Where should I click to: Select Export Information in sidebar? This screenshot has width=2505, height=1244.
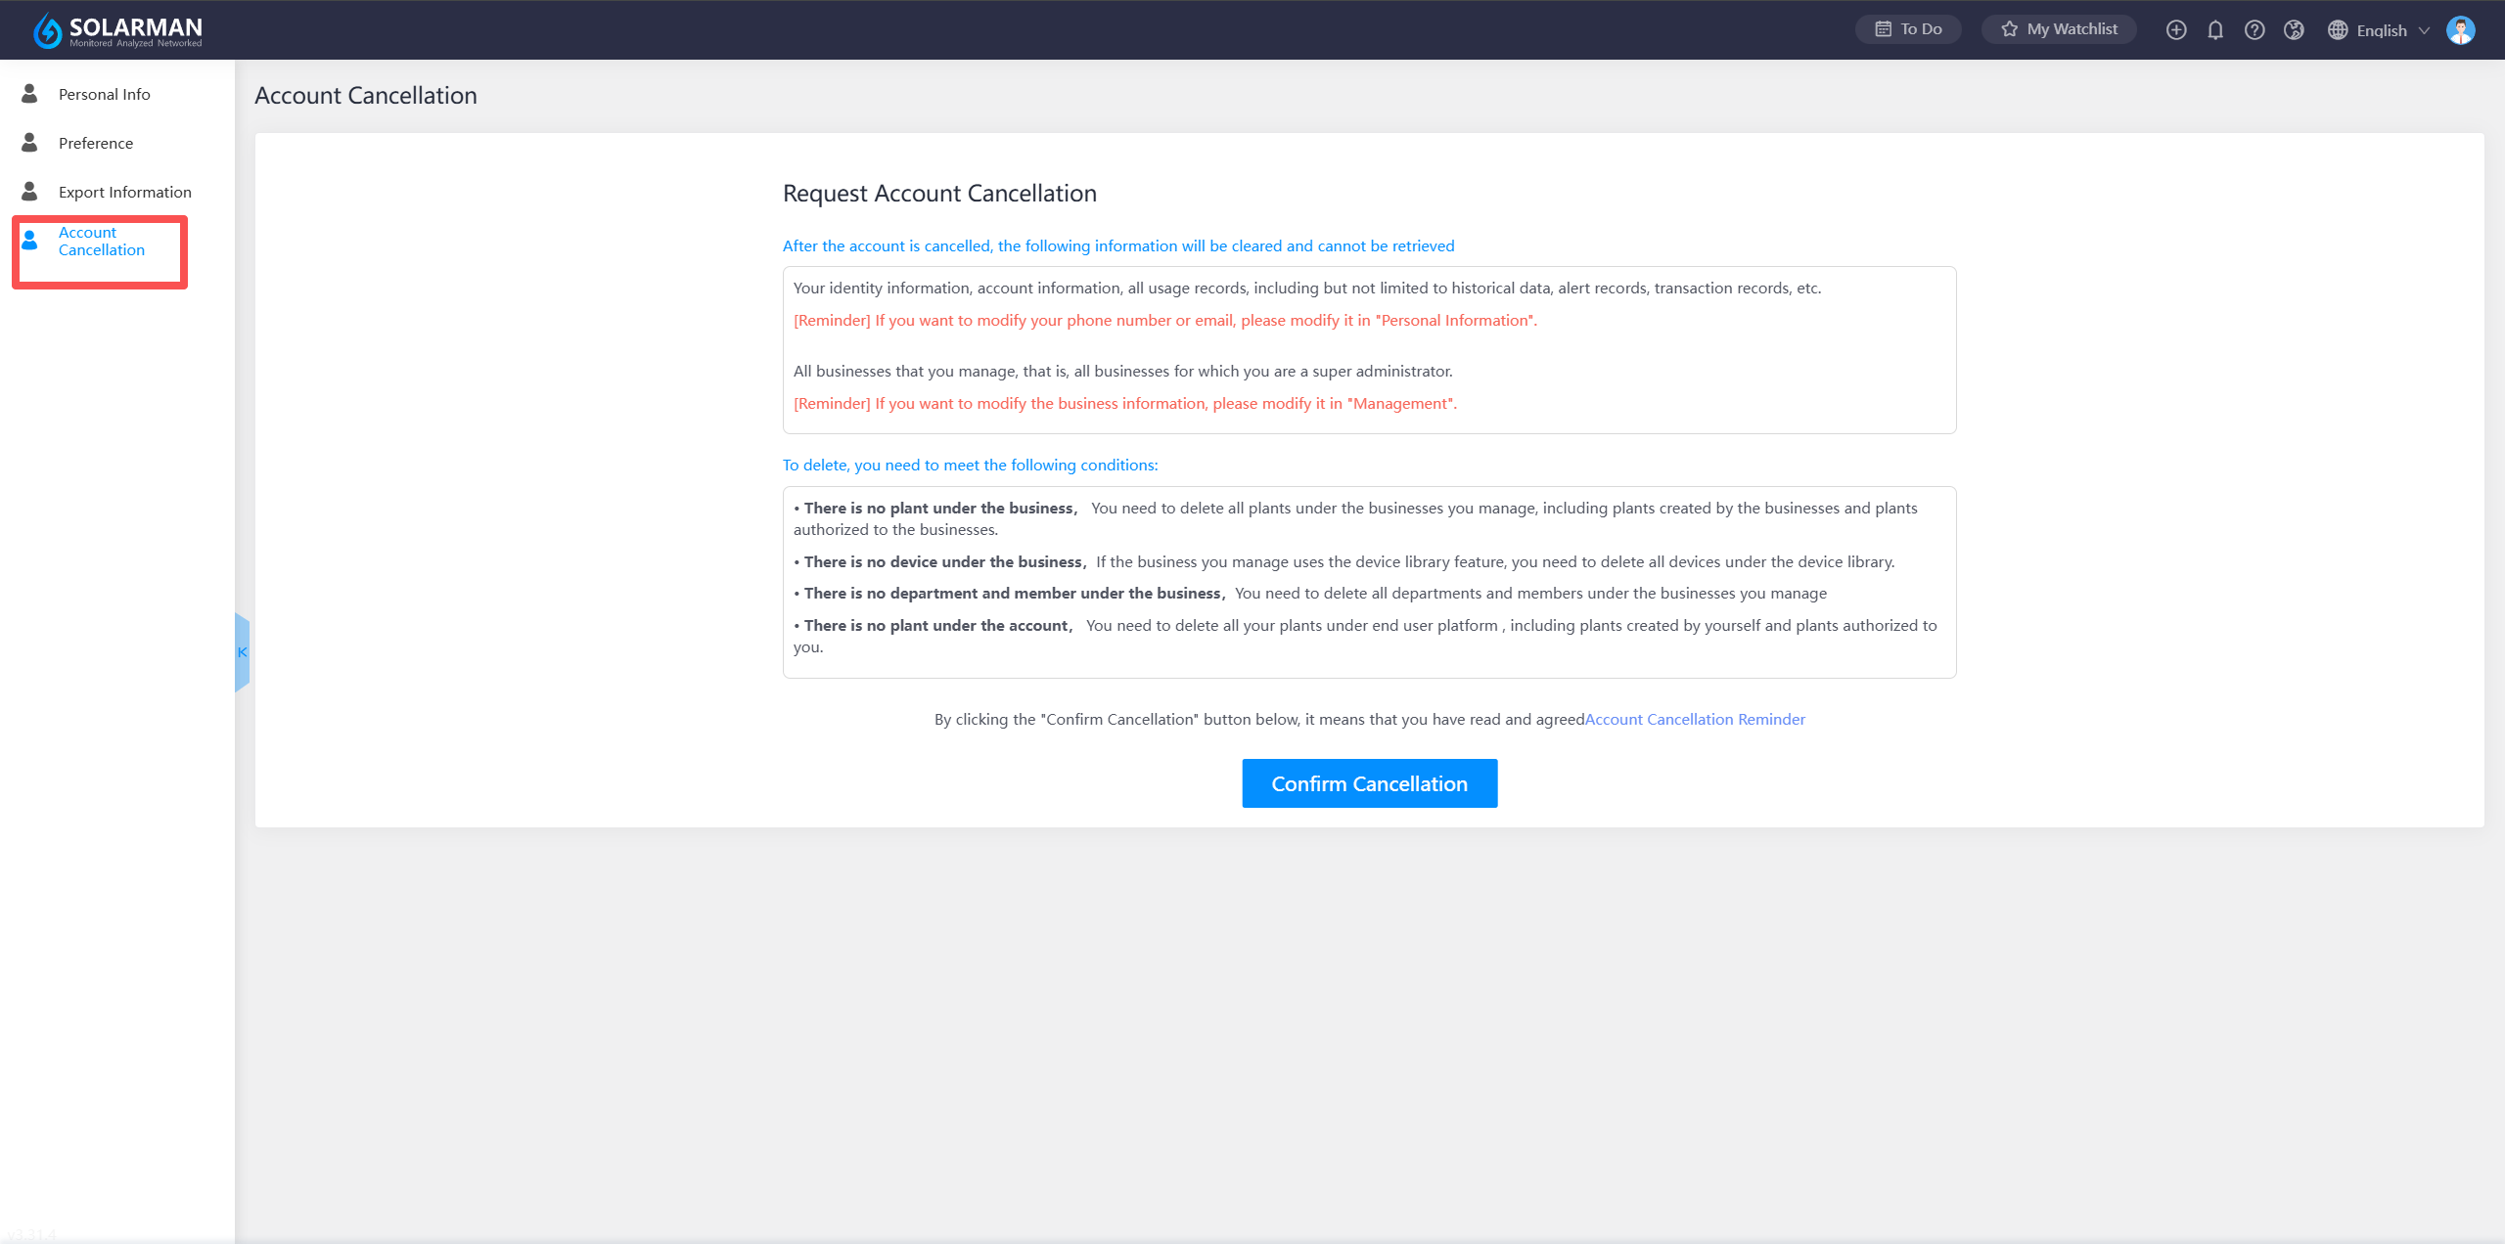click(x=124, y=192)
